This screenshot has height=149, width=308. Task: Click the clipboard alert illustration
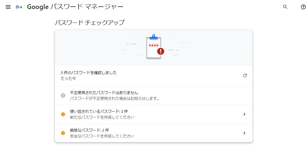155,47
